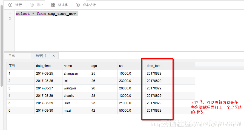The image size is (244, 130).
Task: Click the age cell 23
Action: point(104,103)
